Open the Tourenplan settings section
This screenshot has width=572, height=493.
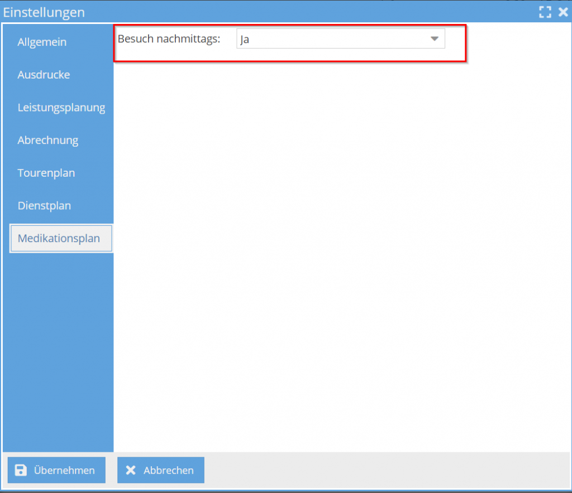(46, 173)
